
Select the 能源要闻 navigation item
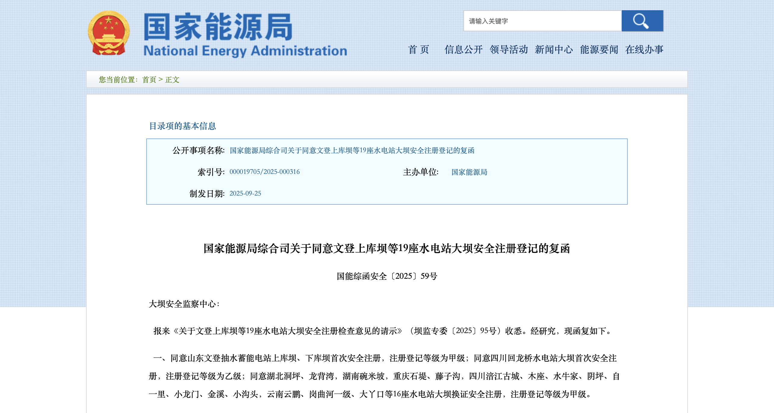599,49
